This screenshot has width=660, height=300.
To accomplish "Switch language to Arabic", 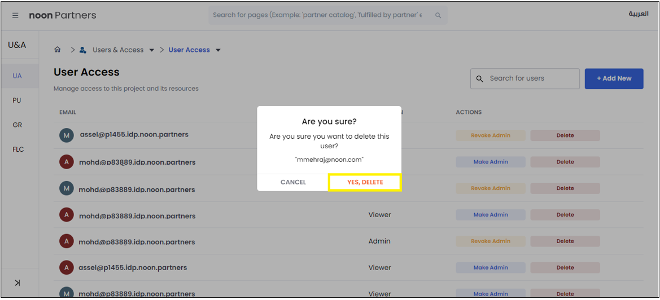I will (639, 14).
